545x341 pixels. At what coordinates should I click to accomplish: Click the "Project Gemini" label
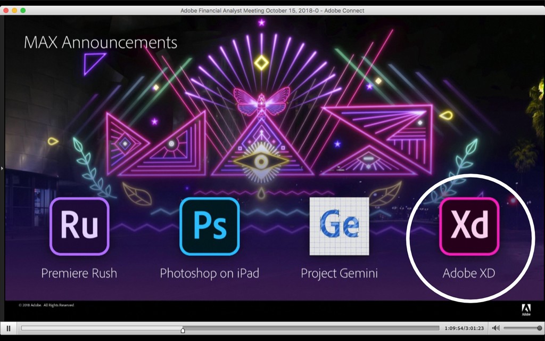click(x=339, y=273)
